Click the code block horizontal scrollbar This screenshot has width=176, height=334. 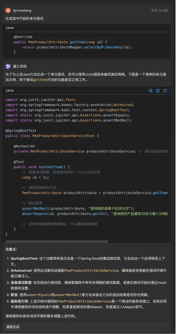(x=57, y=241)
